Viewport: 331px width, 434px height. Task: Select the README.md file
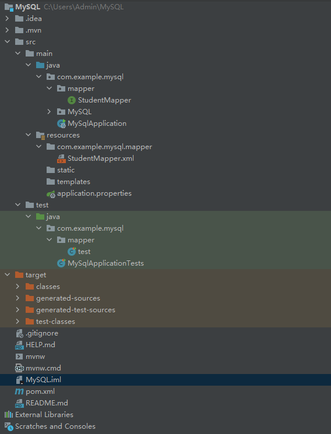[47, 403]
